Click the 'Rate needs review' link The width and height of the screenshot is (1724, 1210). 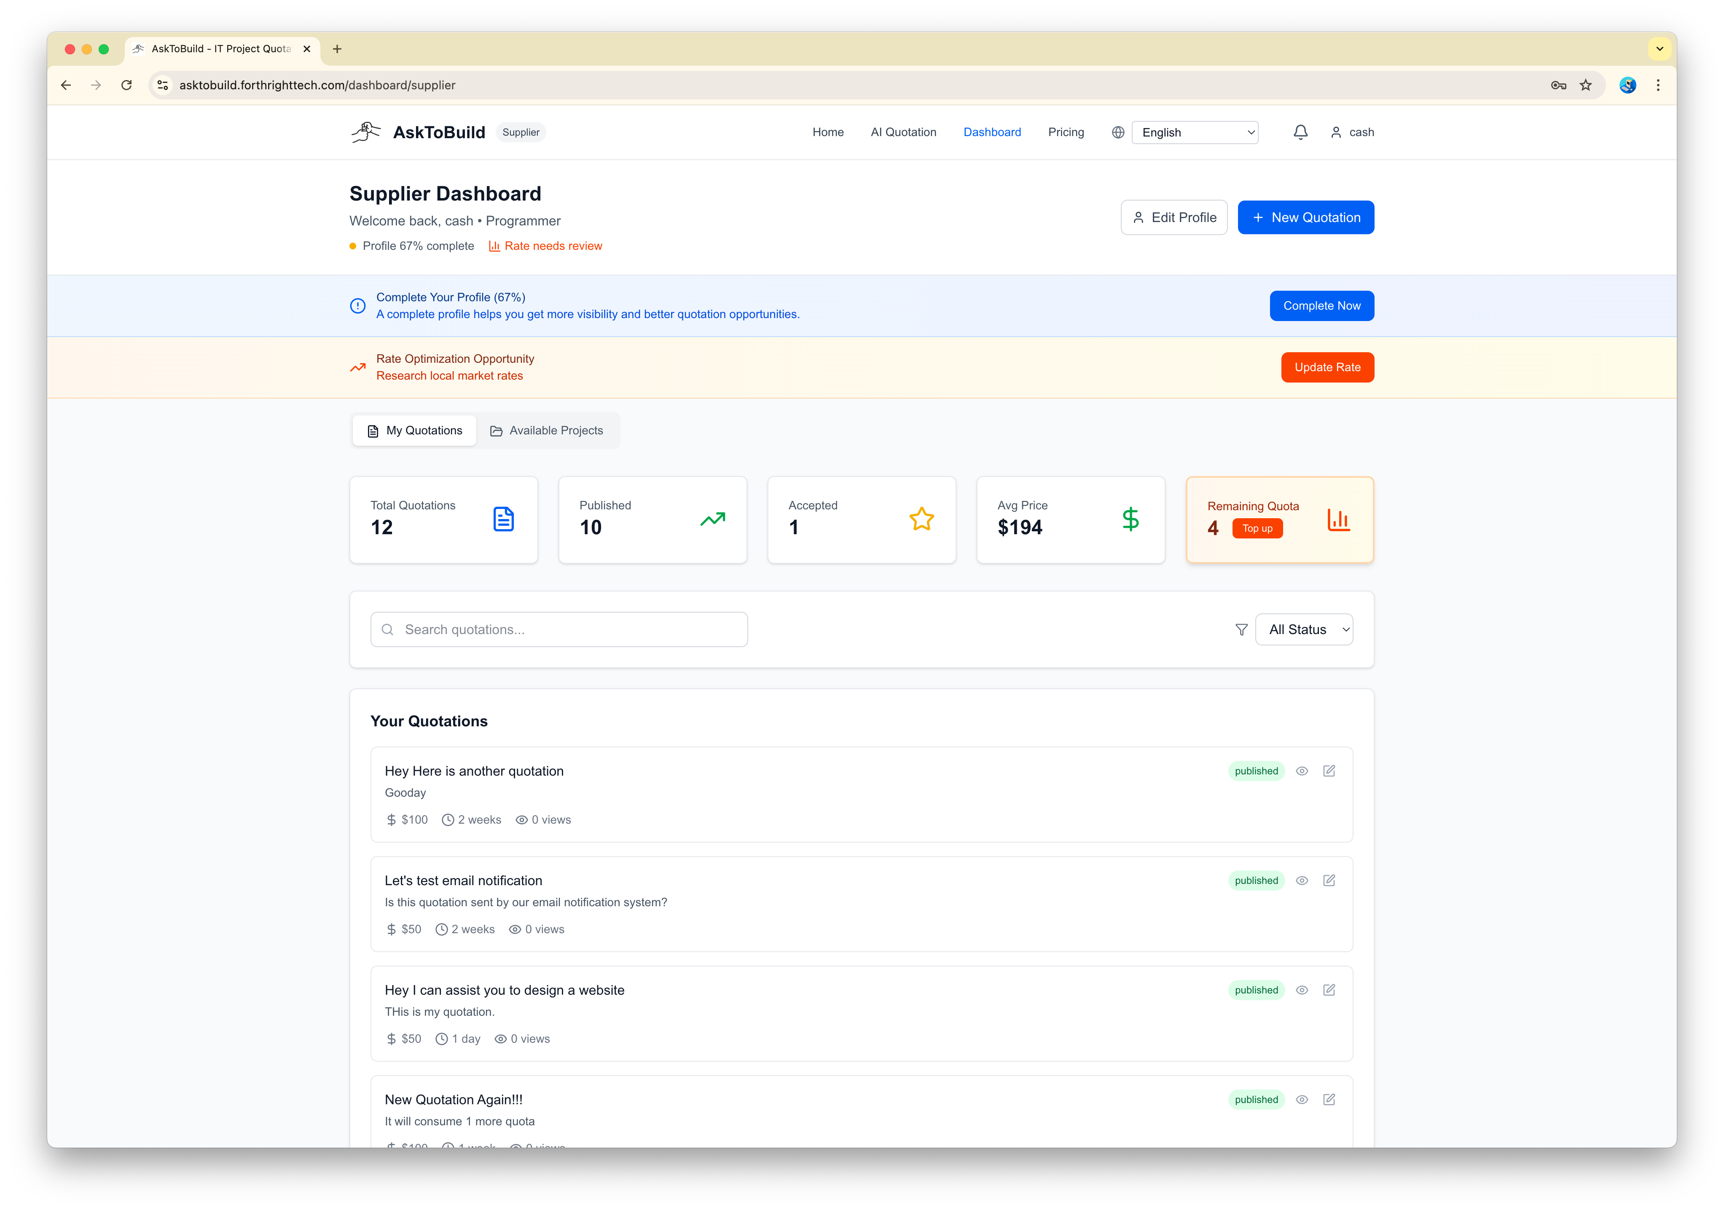[545, 246]
